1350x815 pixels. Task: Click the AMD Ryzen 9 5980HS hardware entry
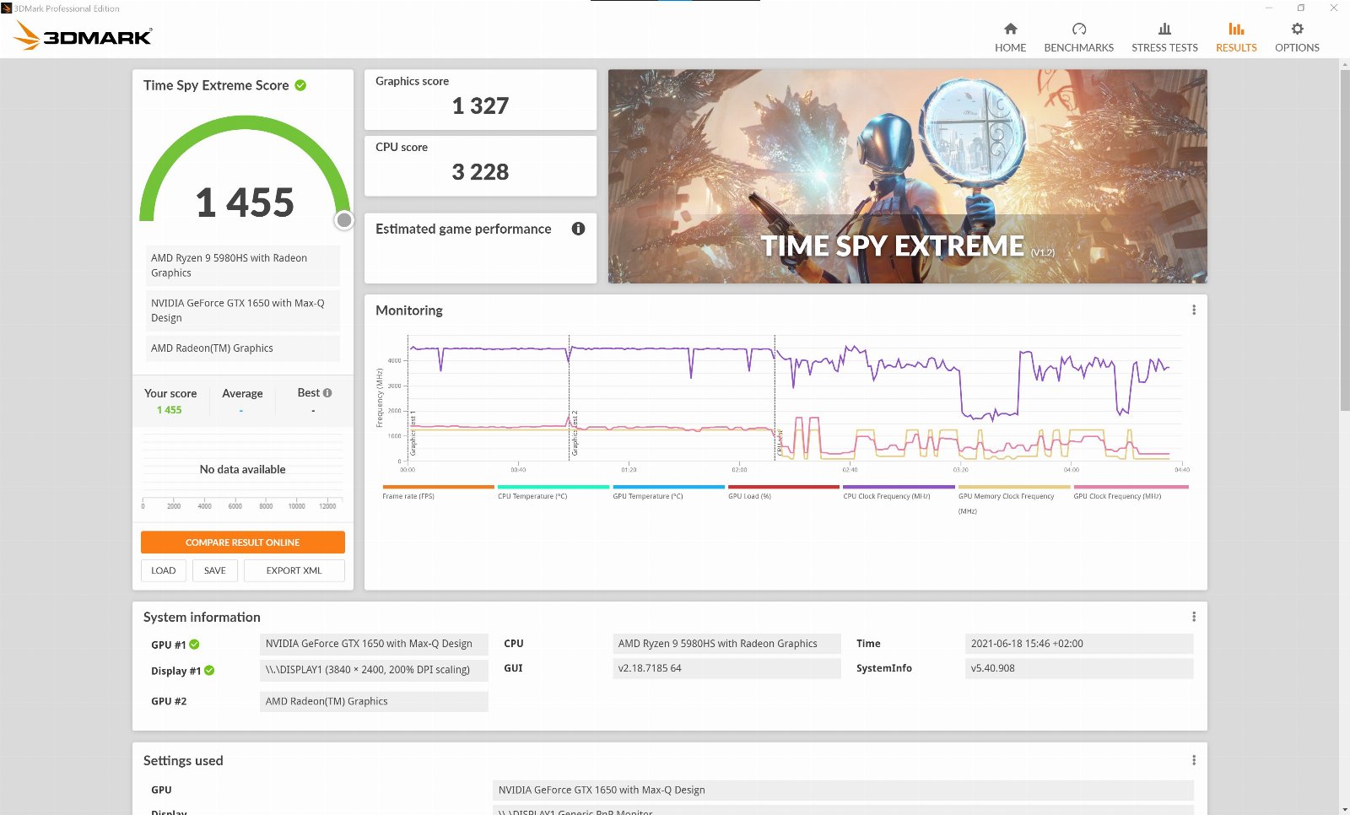tap(242, 266)
